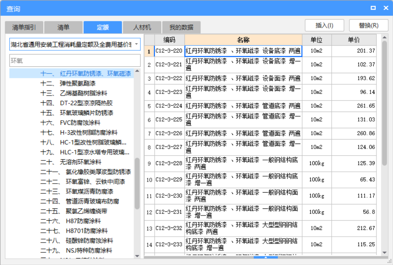
Task: Click the tree panel scroll-up arrow
Action: tap(137, 71)
